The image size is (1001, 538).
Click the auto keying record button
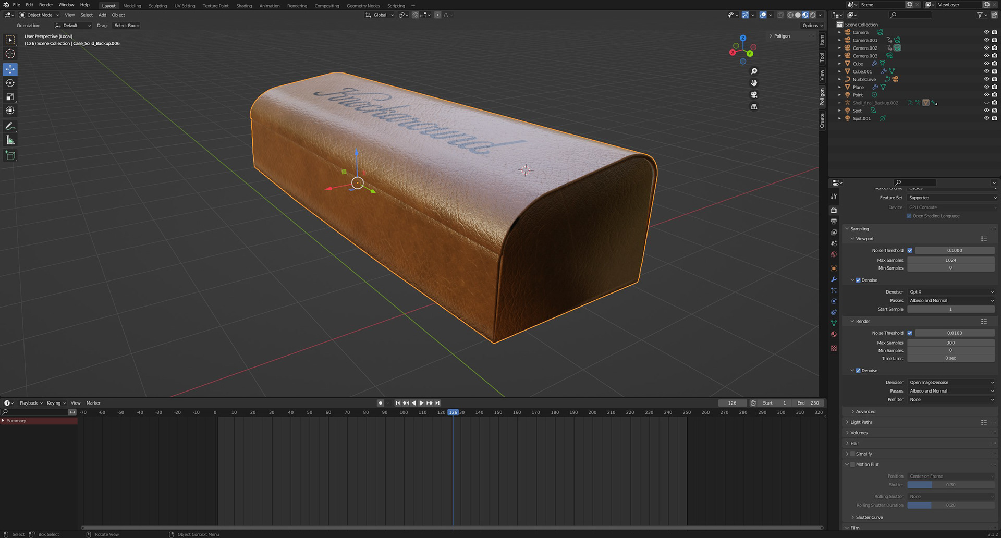(x=380, y=403)
